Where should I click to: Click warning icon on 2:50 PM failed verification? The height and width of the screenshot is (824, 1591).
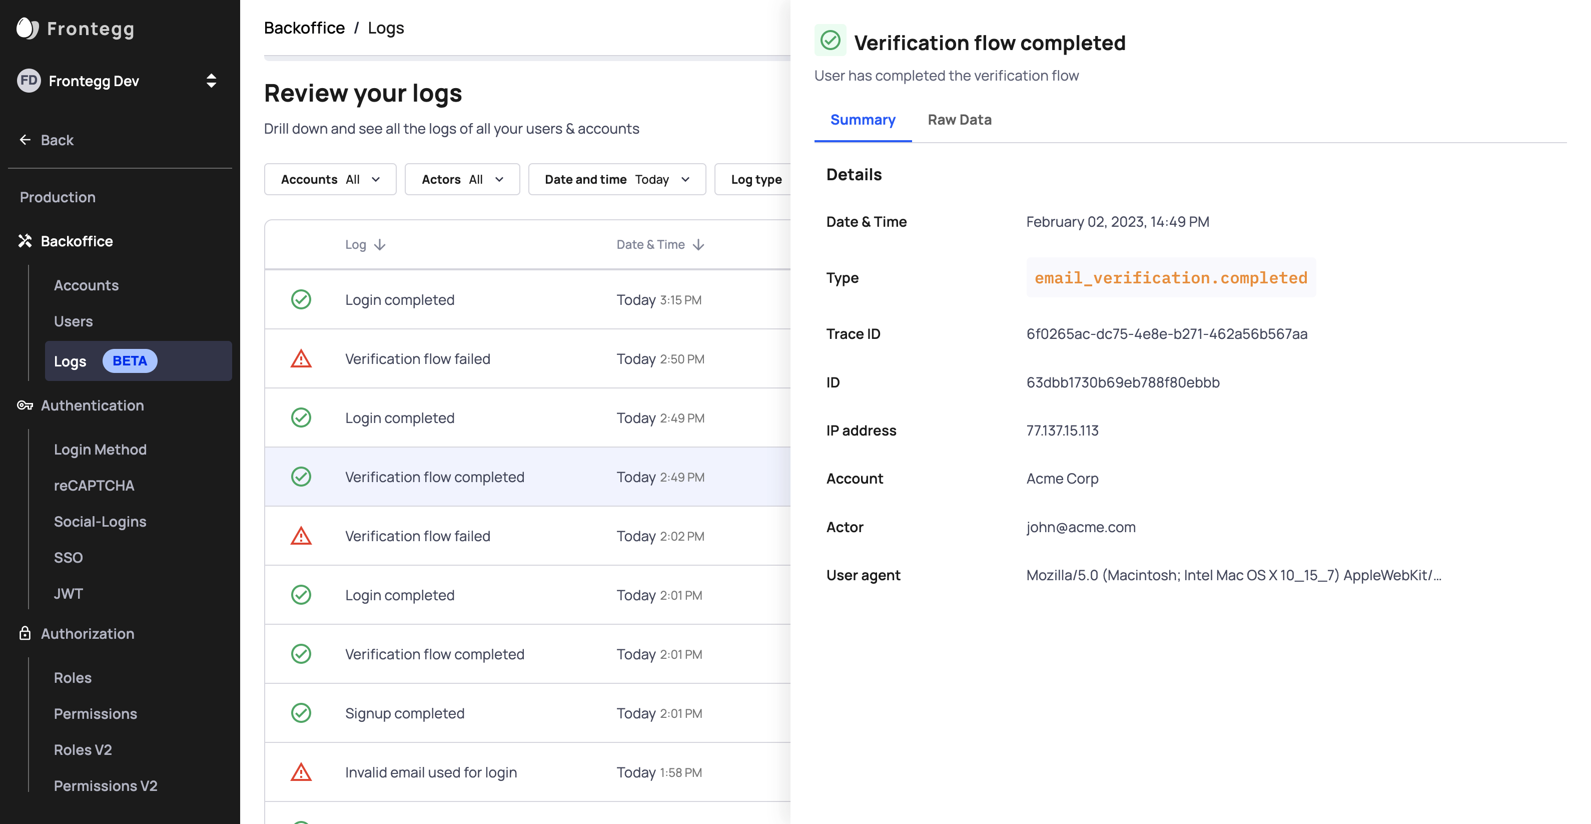tap(301, 359)
